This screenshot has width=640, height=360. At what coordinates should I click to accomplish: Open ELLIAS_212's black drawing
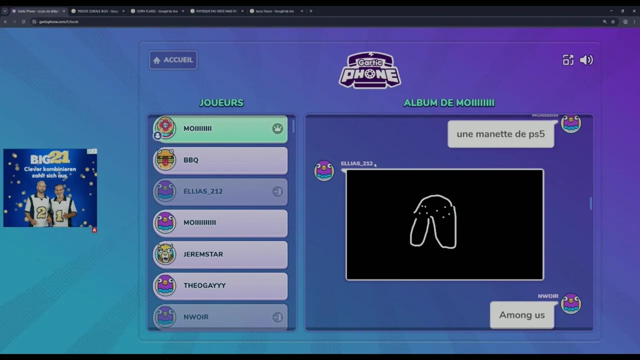click(x=444, y=224)
